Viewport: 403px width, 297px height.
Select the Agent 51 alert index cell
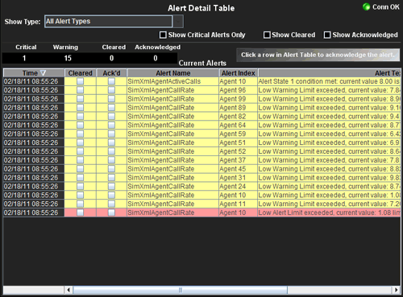[238, 142]
